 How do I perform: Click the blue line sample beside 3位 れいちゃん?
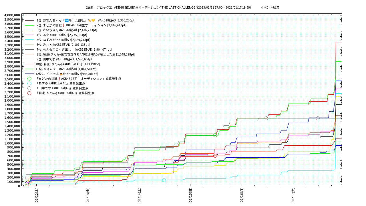[x=29, y=30]
